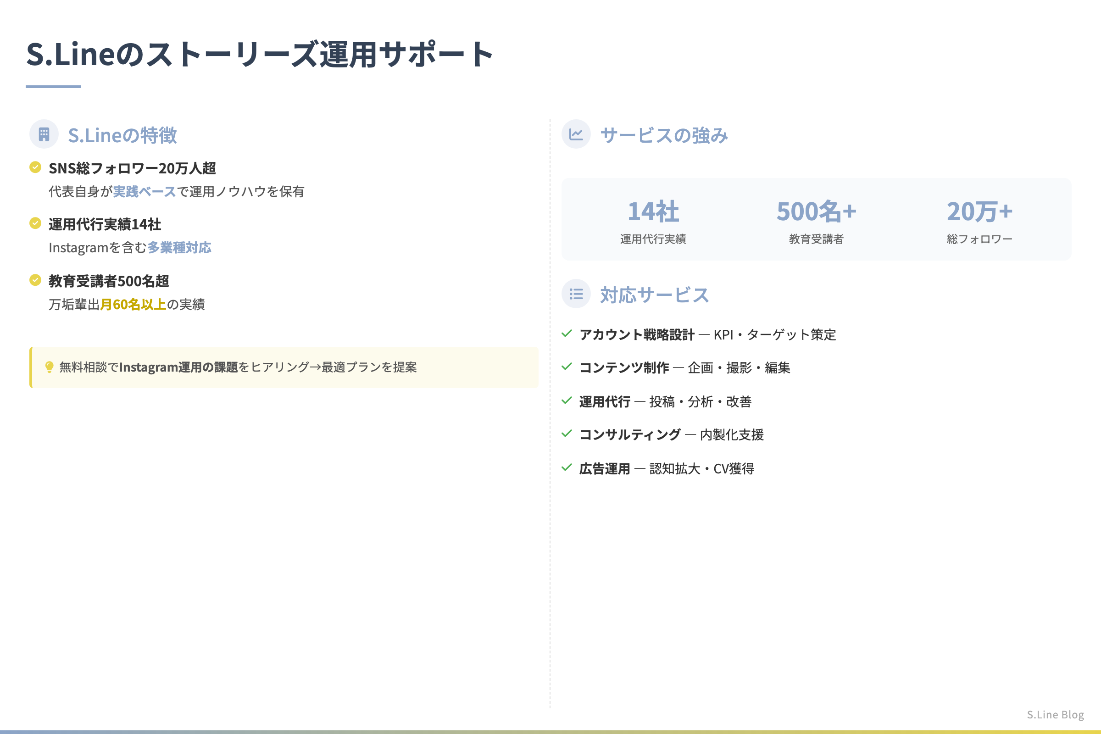Click the 対応サービス section heading
This screenshot has width=1101, height=734.
[x=655, y=295]
